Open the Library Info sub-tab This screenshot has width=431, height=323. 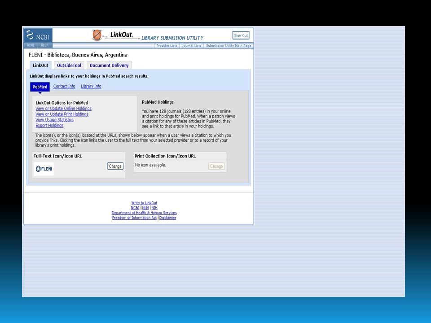(91, 86)
